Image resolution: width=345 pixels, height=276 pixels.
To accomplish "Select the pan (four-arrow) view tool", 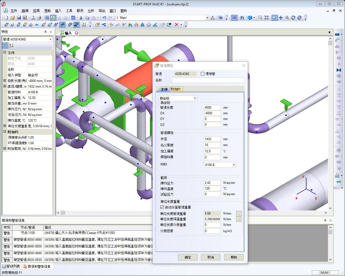I will [x=281, y=18].
